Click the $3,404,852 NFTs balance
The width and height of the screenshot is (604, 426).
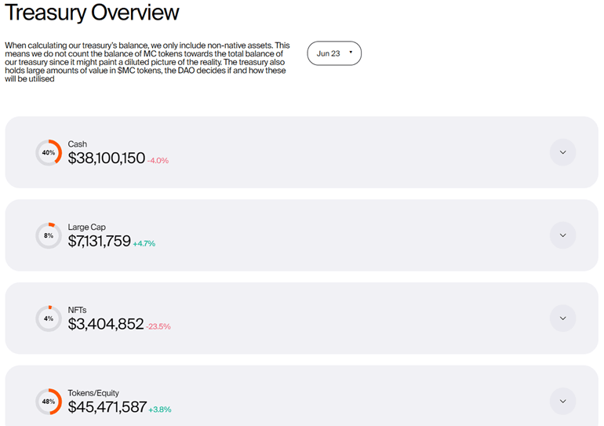[x=106, y=325]
